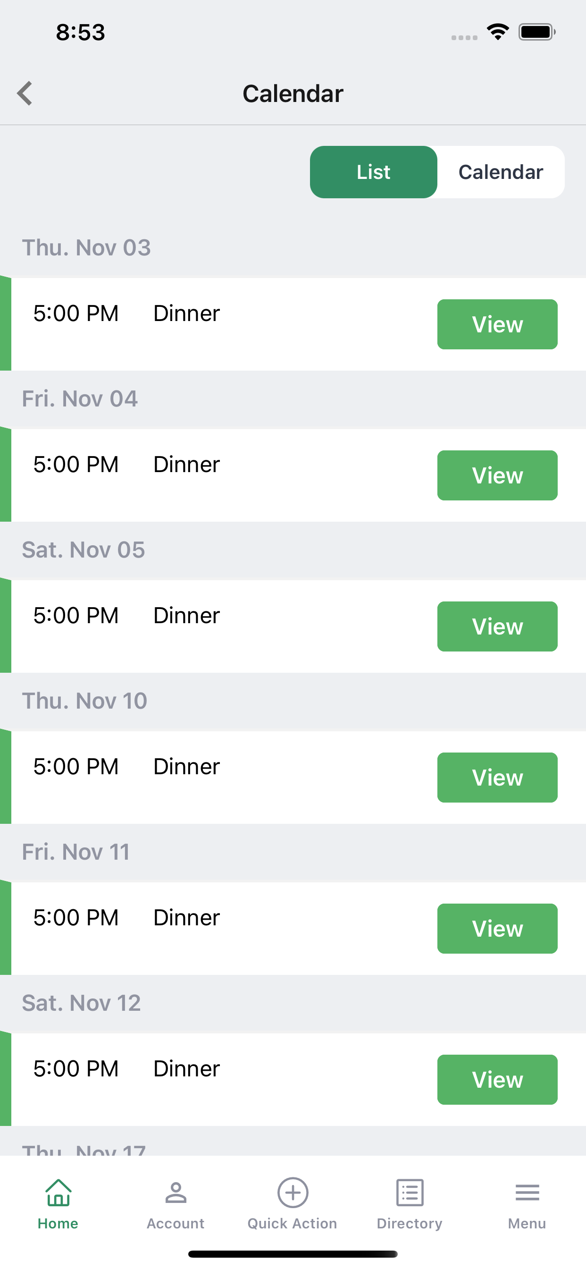The height and width of the screenshot is (1269, 586).
Task: View the Fri. Nov 11 Dinner
Action: tap(497, 929)
